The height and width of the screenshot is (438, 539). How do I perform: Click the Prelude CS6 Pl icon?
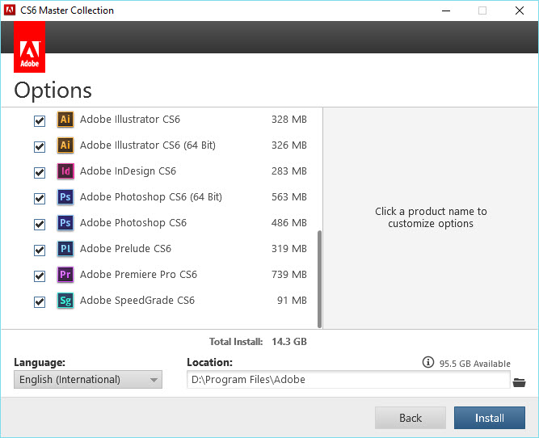pos(65,249)
